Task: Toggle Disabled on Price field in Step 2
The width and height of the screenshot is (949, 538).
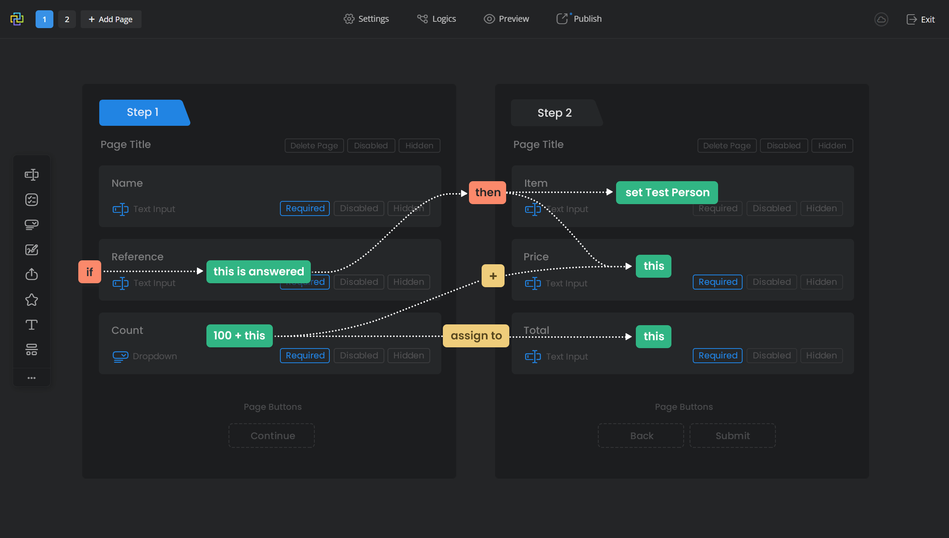Action: (771, 281)
